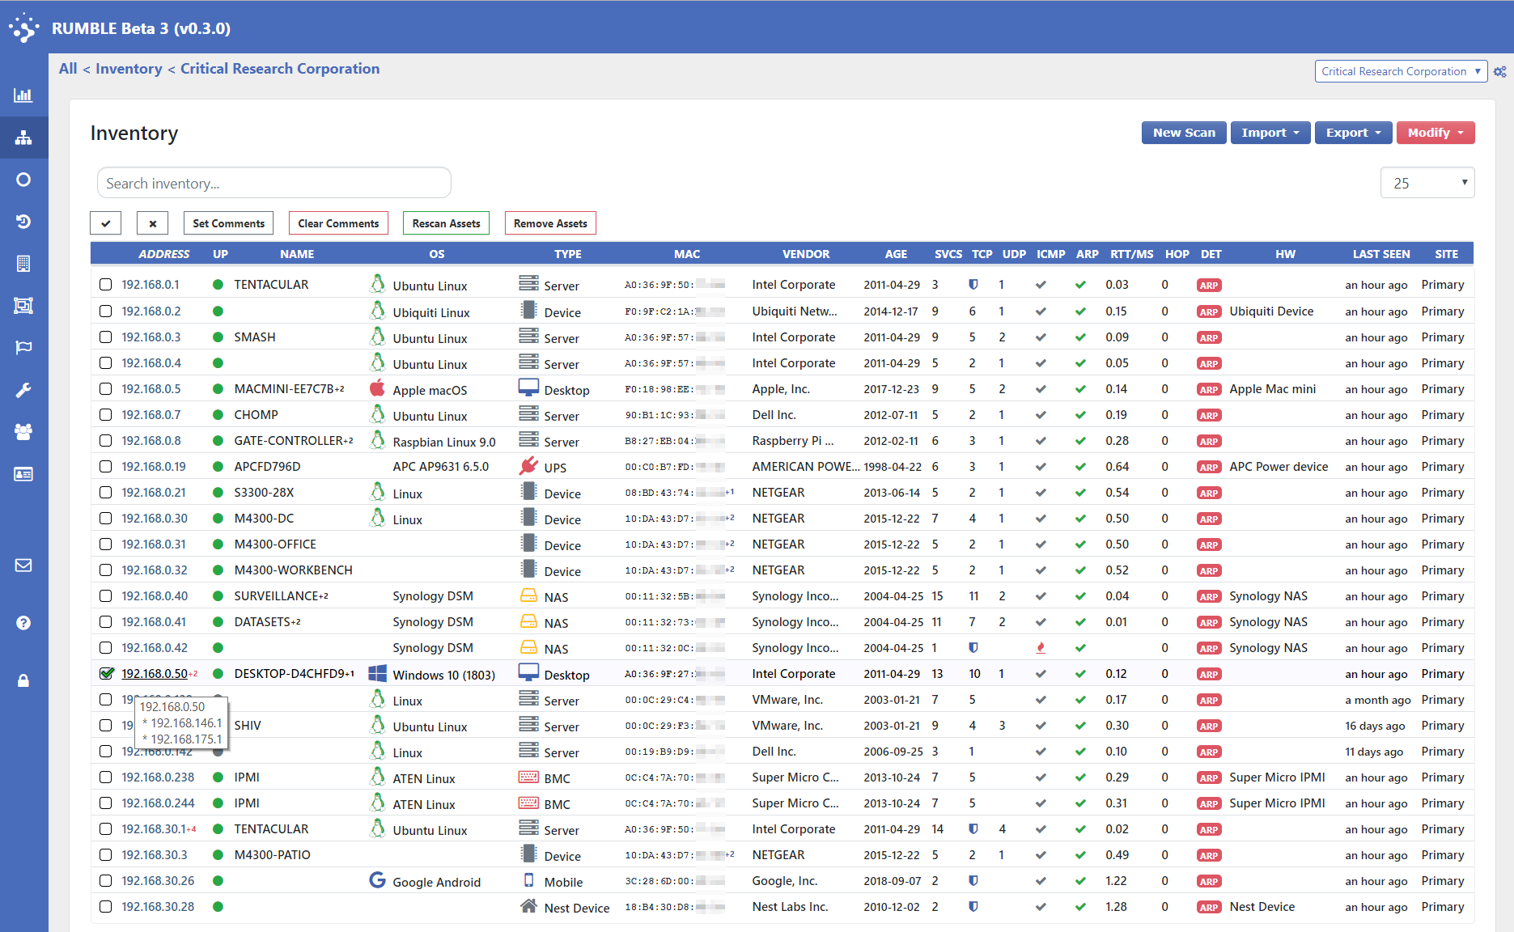The image size is (1514, 932).
Task: Click the select all checkmark button
Action: click(x=106, y=223)
